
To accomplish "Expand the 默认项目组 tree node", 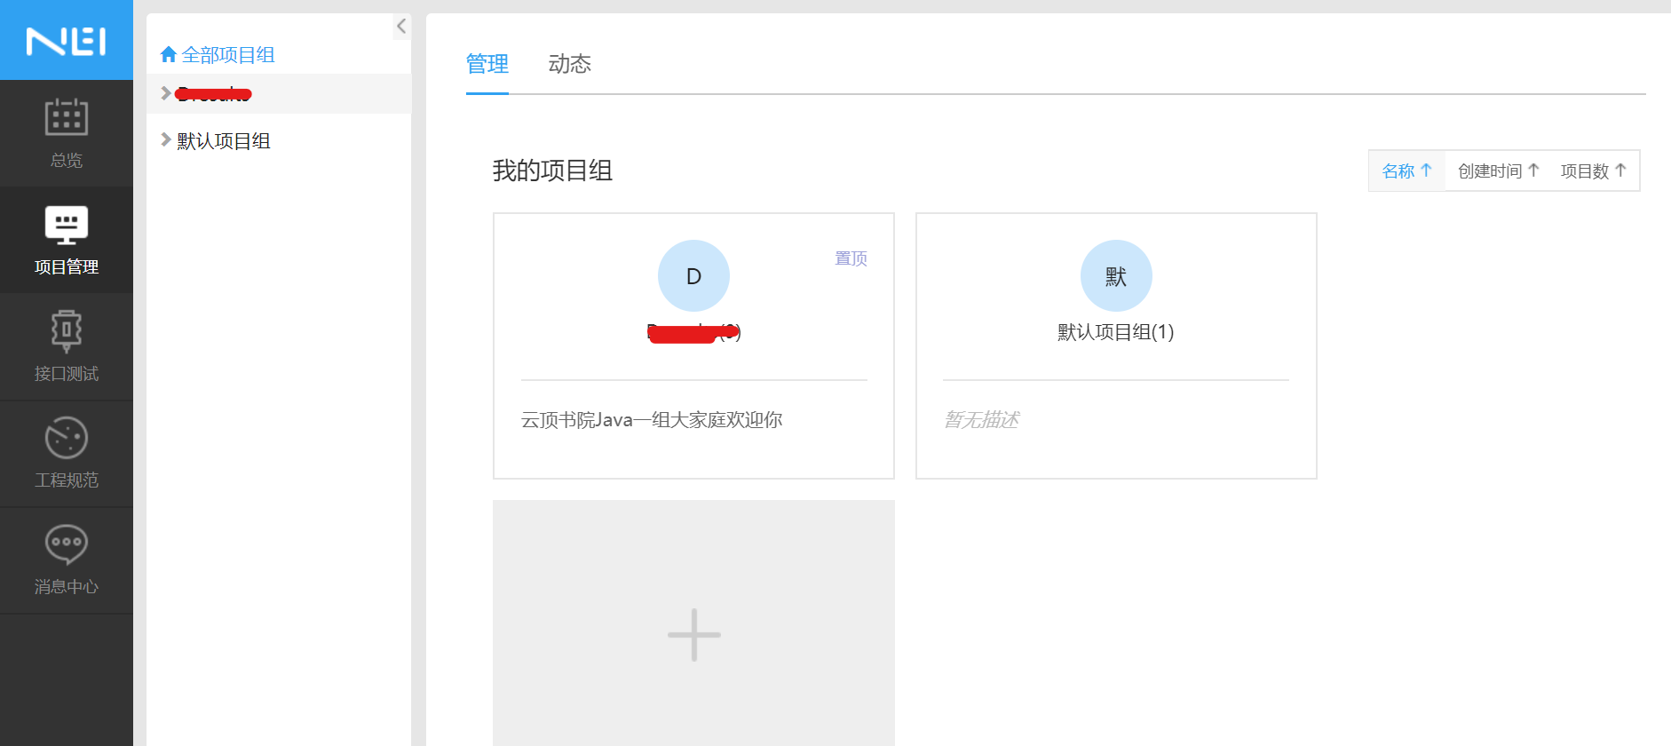I will coord(165,139).
